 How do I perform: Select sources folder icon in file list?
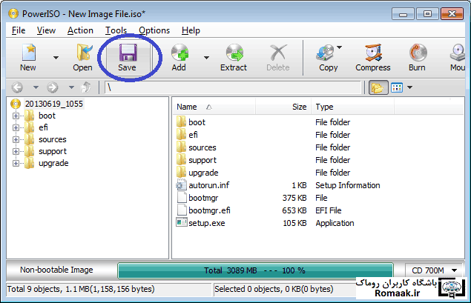click(x=181, y=147)
